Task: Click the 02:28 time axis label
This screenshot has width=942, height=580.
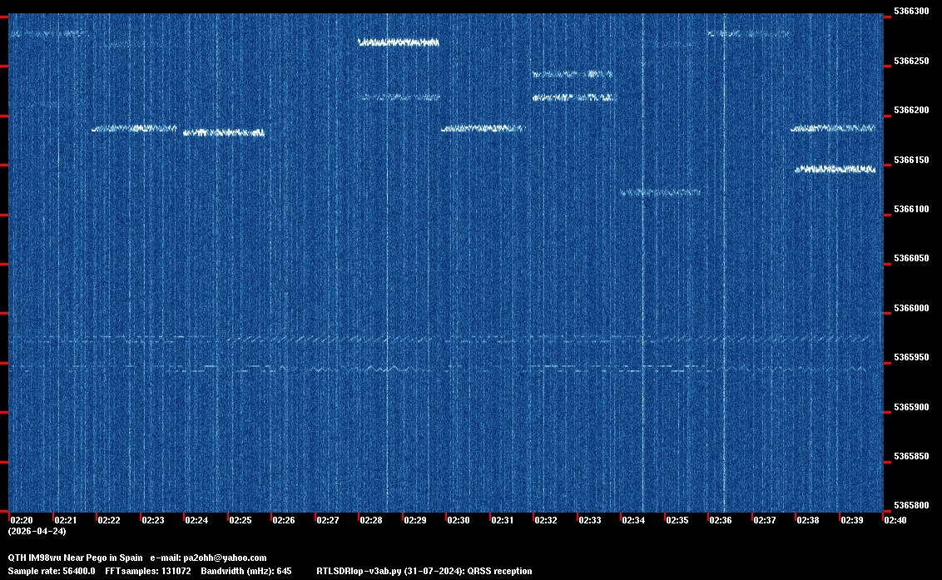Action: [x=371, y=520]
